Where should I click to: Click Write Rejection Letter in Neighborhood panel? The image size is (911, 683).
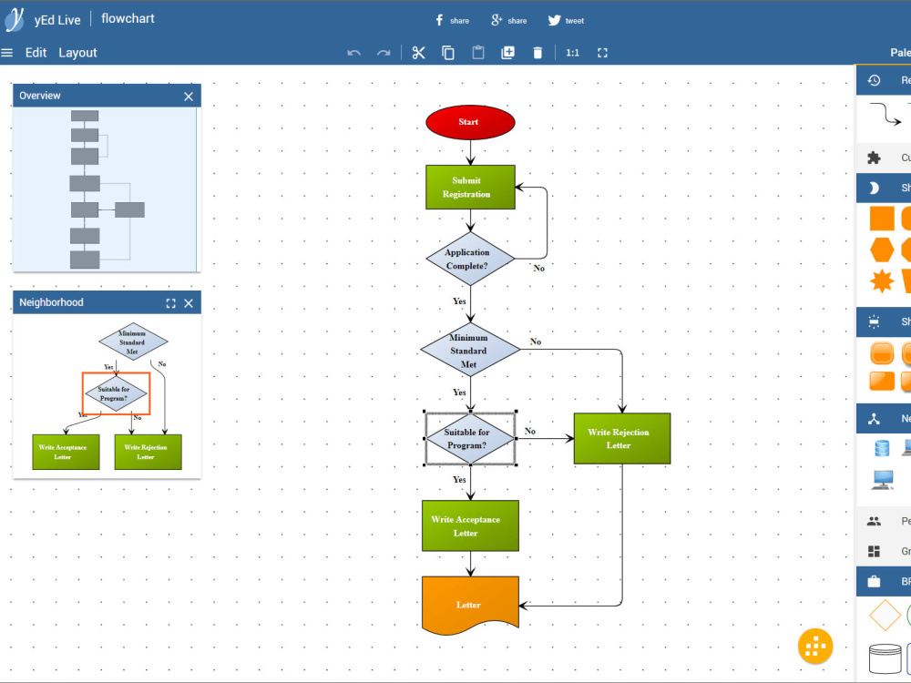[x=148, y=452]
